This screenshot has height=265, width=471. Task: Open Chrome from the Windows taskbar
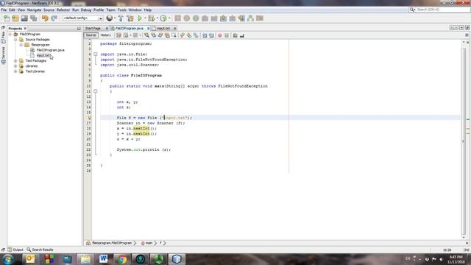tap(121, 259)
